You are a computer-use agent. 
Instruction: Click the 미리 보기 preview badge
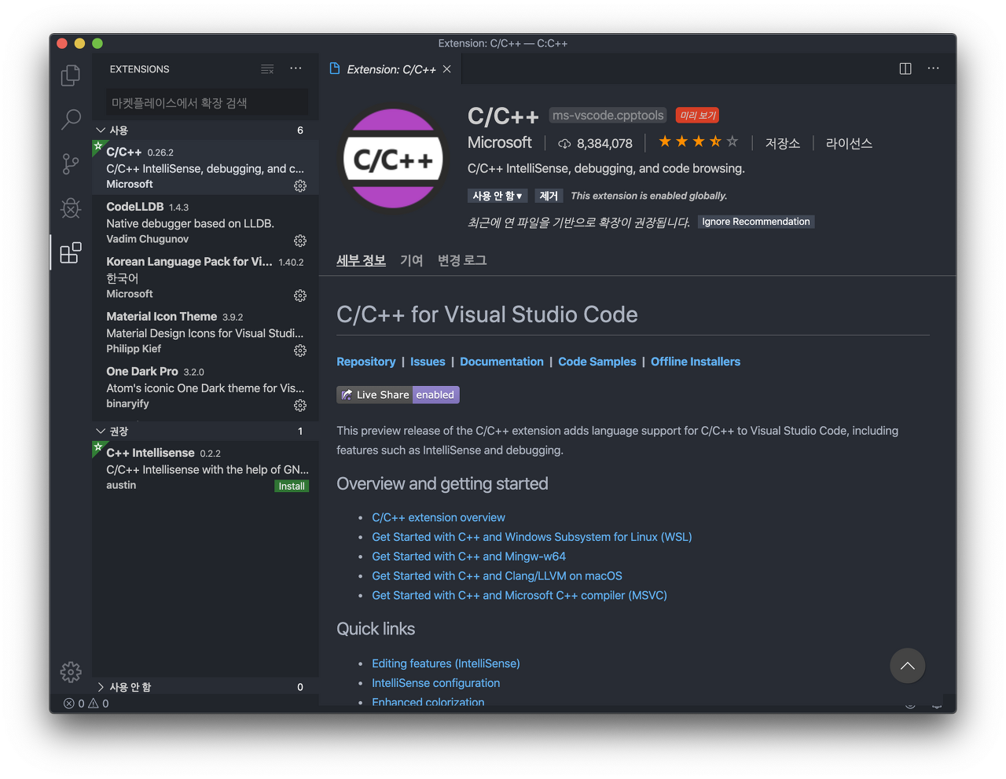pos(698,116)
